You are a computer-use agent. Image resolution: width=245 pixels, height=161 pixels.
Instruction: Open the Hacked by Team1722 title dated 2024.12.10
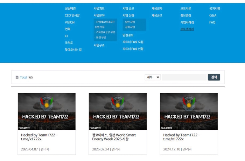[x=182, y=137]
